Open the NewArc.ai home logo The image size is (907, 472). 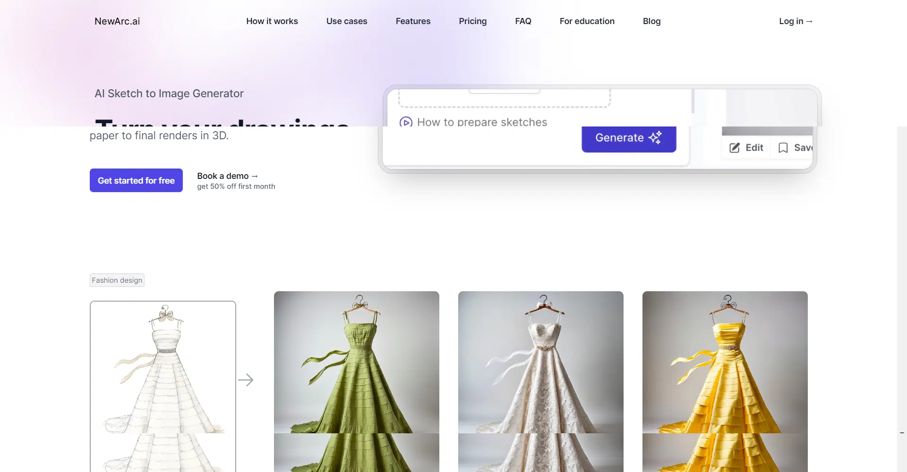117,21
